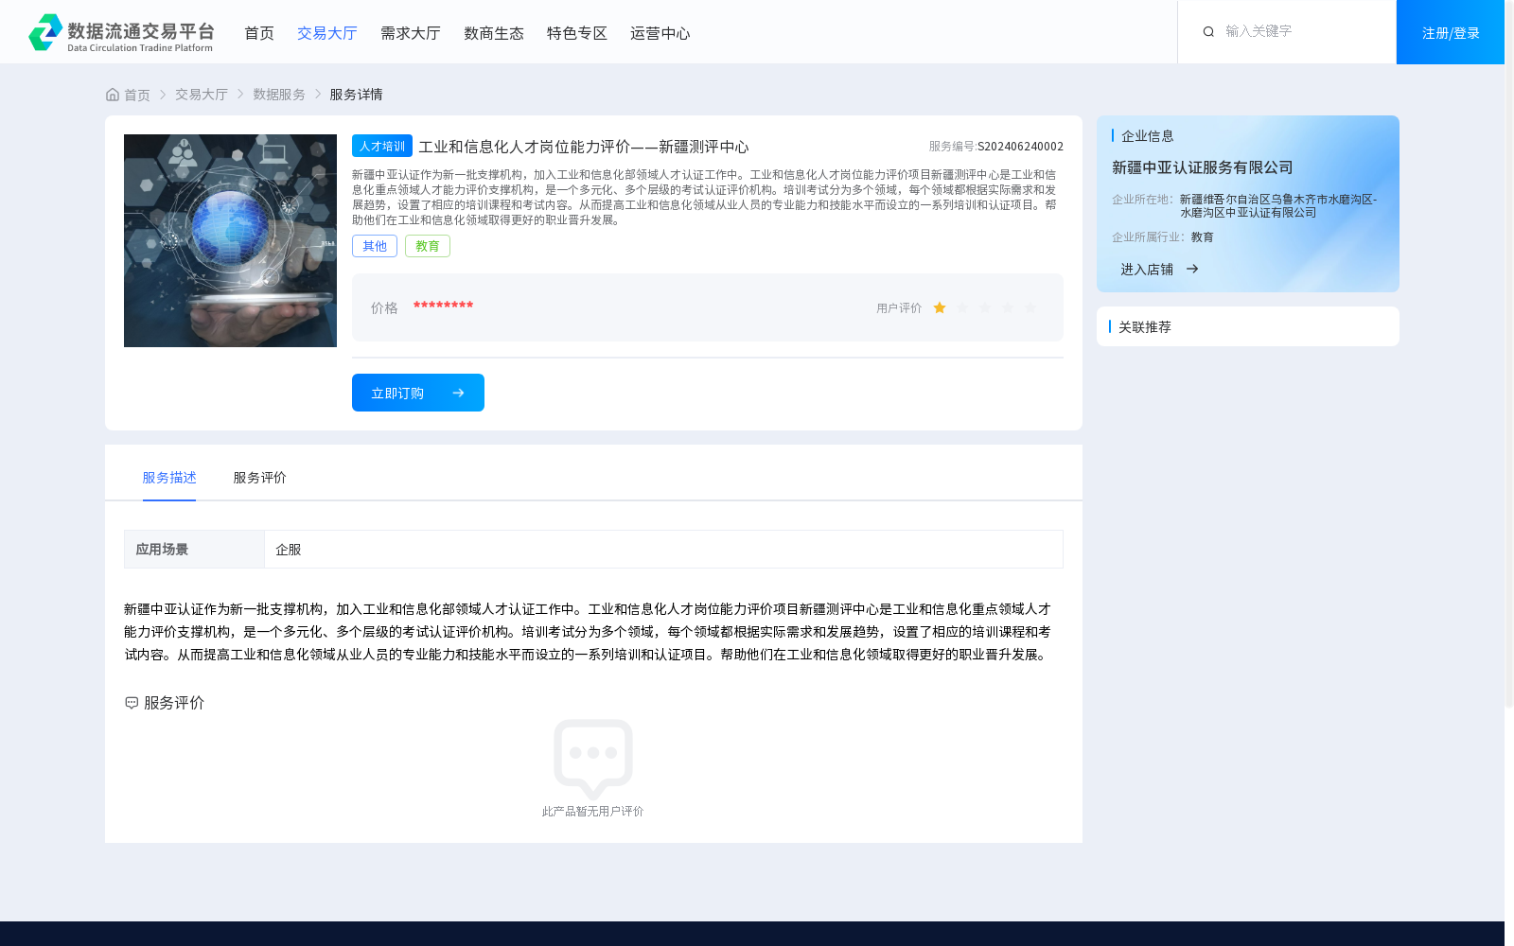Open the 交易大厅 menu item
This screenshot has width=1514, height=946.
327,33
